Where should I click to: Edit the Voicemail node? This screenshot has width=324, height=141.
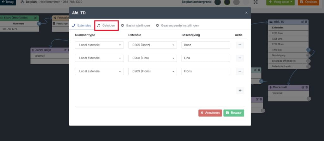[303, 87]
